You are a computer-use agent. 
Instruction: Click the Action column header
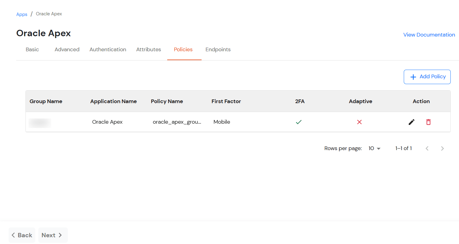421,101
